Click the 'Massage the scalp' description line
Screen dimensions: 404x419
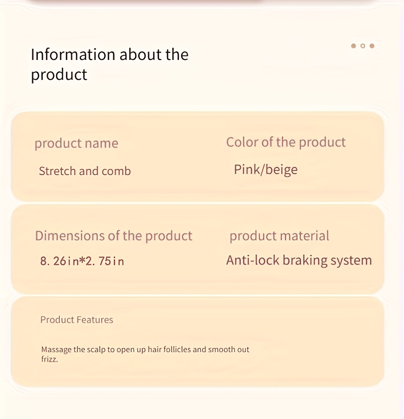point(145,349)
